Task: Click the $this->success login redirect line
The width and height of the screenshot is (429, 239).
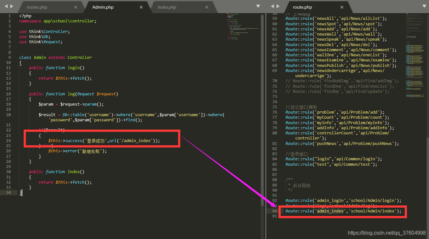Action: tap(104, 140)
